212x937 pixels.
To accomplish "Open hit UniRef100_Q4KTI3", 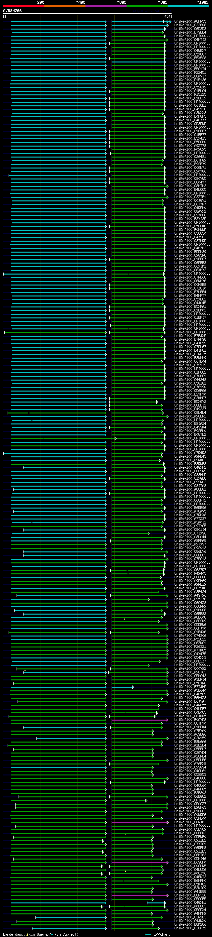I will pos(190,40).
